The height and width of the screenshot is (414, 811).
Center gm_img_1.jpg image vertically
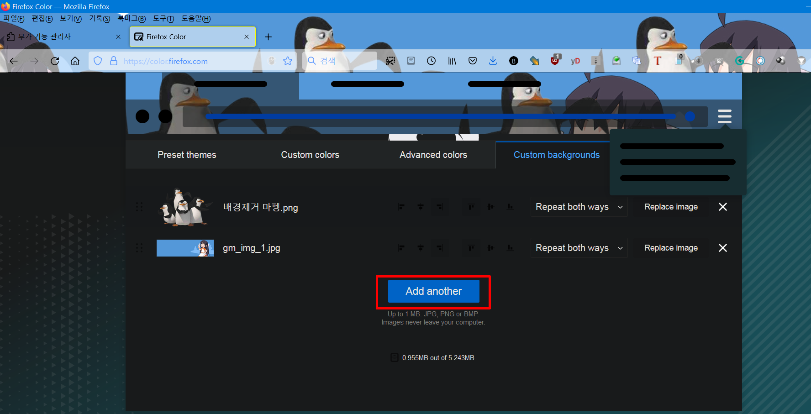click(490, 248)
